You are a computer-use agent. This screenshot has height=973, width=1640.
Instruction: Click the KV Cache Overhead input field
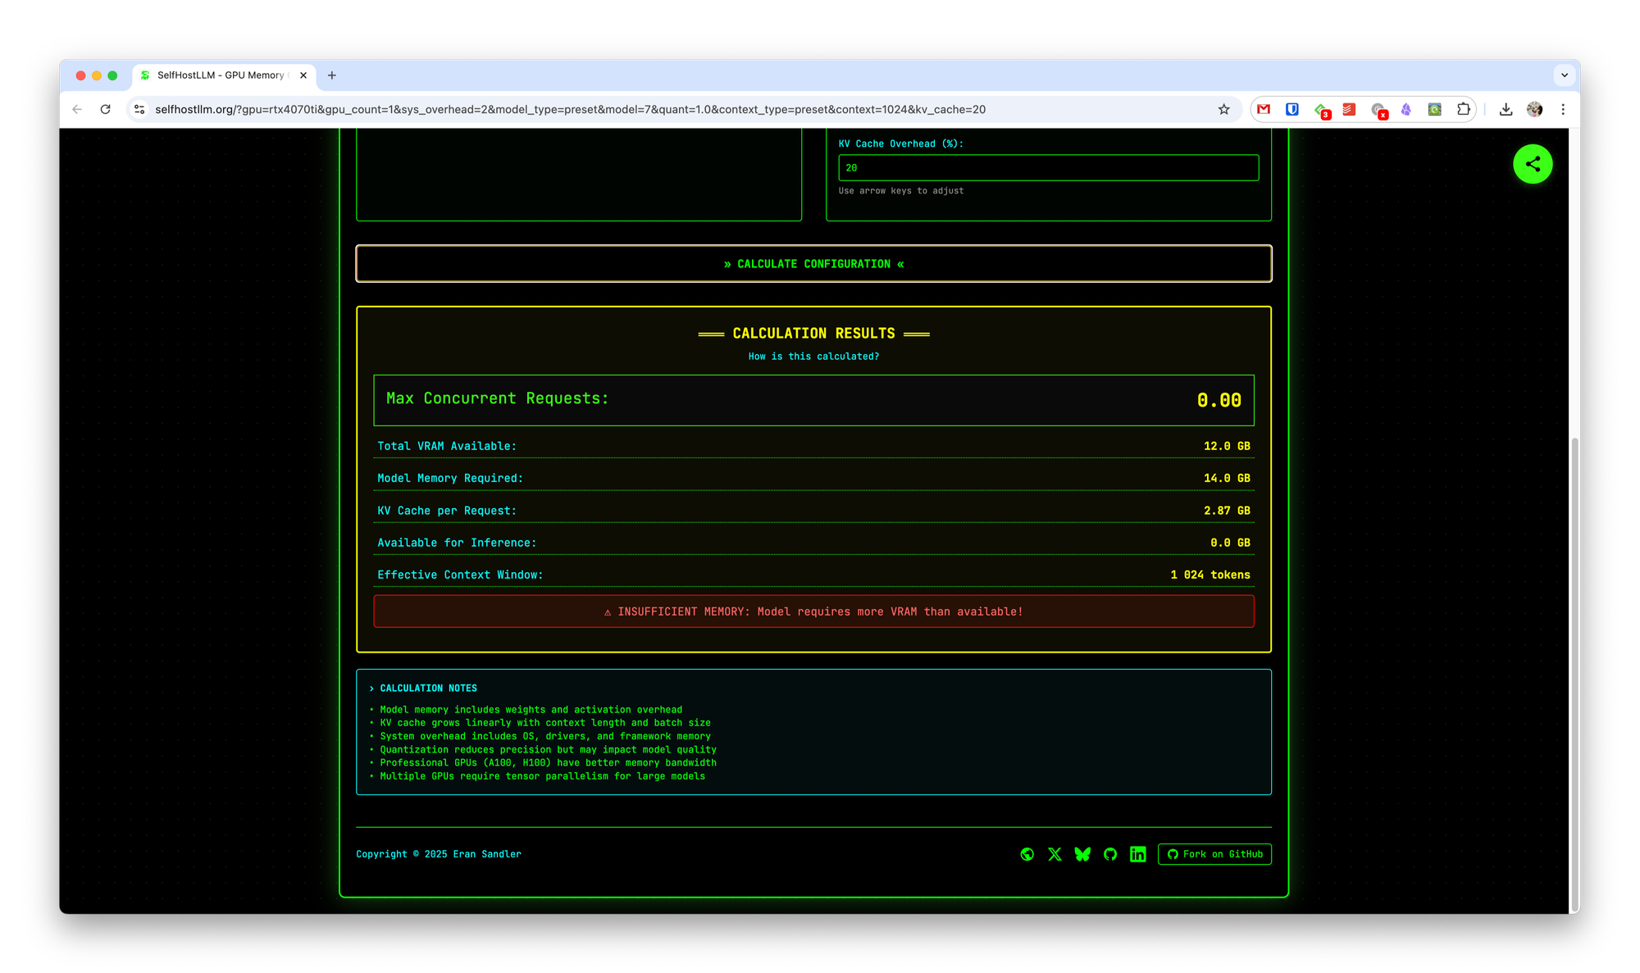pyautogui.click(x=1048, y=167)
